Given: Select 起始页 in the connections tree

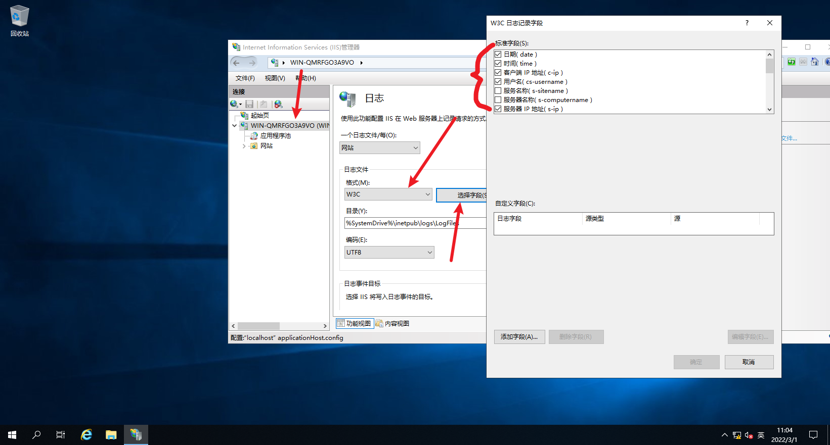Looking at the screenshot, I should point(260,116).
